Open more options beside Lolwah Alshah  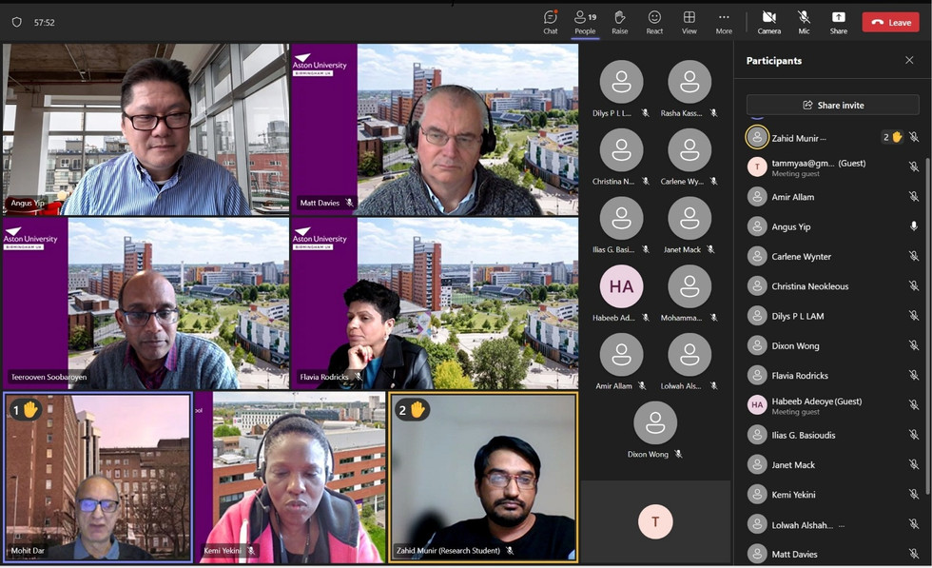click(x=841, y=525)
